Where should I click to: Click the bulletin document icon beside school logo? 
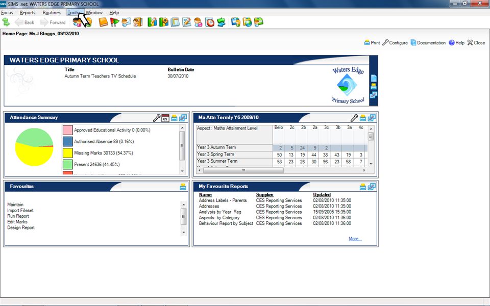[374, 78]
